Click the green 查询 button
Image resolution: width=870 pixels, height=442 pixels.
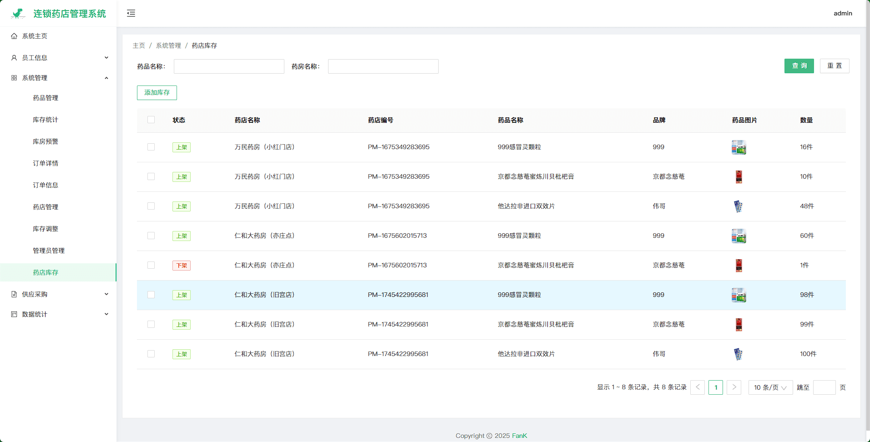799,66
